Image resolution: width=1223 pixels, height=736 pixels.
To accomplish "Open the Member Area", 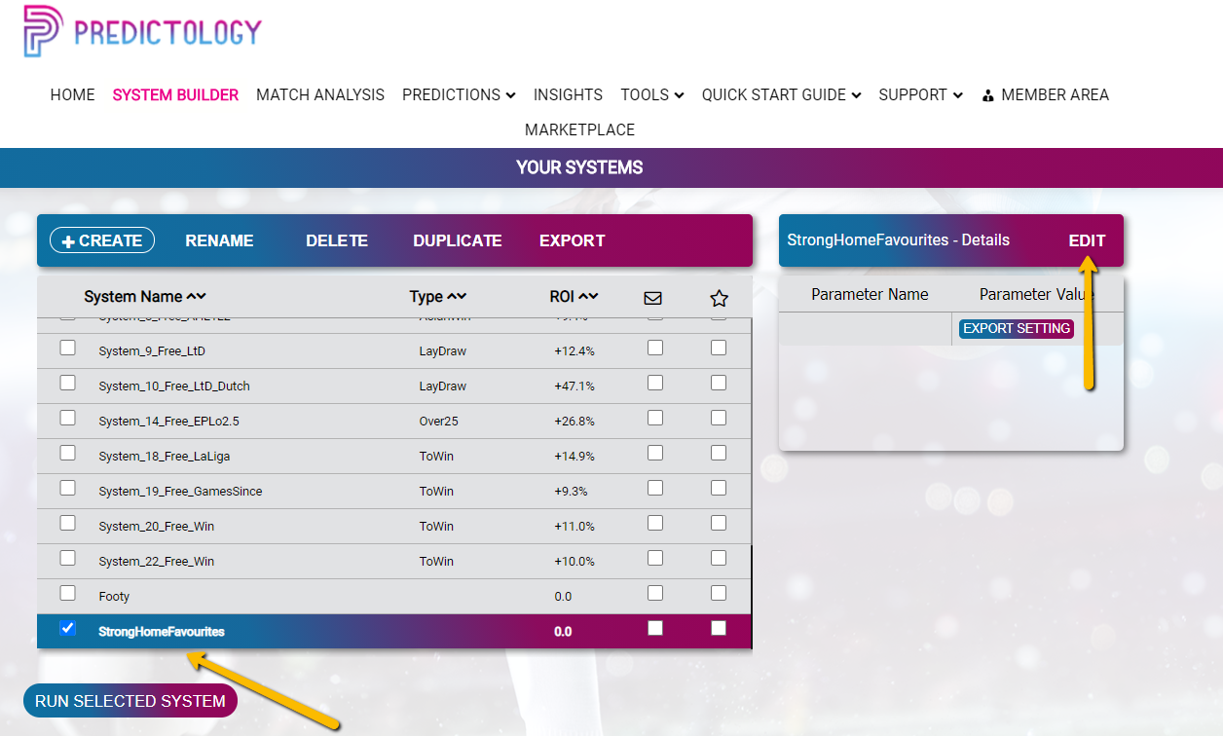I will coord(1046,95).
